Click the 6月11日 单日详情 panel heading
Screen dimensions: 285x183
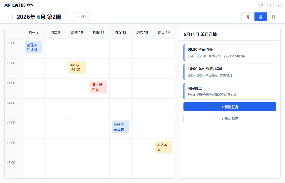[x=200, y=34]
